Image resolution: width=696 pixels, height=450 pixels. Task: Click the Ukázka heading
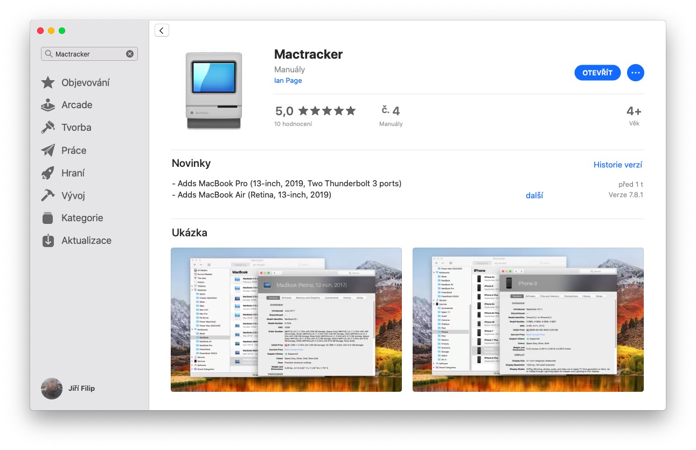point(190,233)
